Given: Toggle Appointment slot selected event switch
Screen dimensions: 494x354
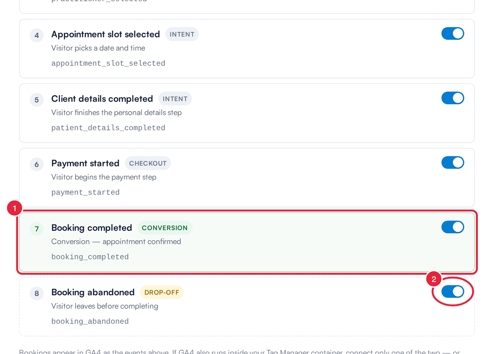Looking at the screenshot, I should (x=453, y=34).
